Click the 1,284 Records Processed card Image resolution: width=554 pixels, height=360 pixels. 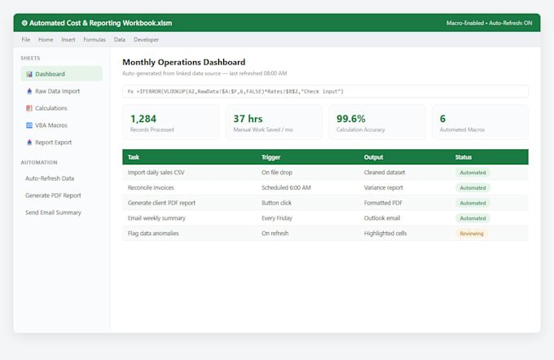(x=170, y=122)
